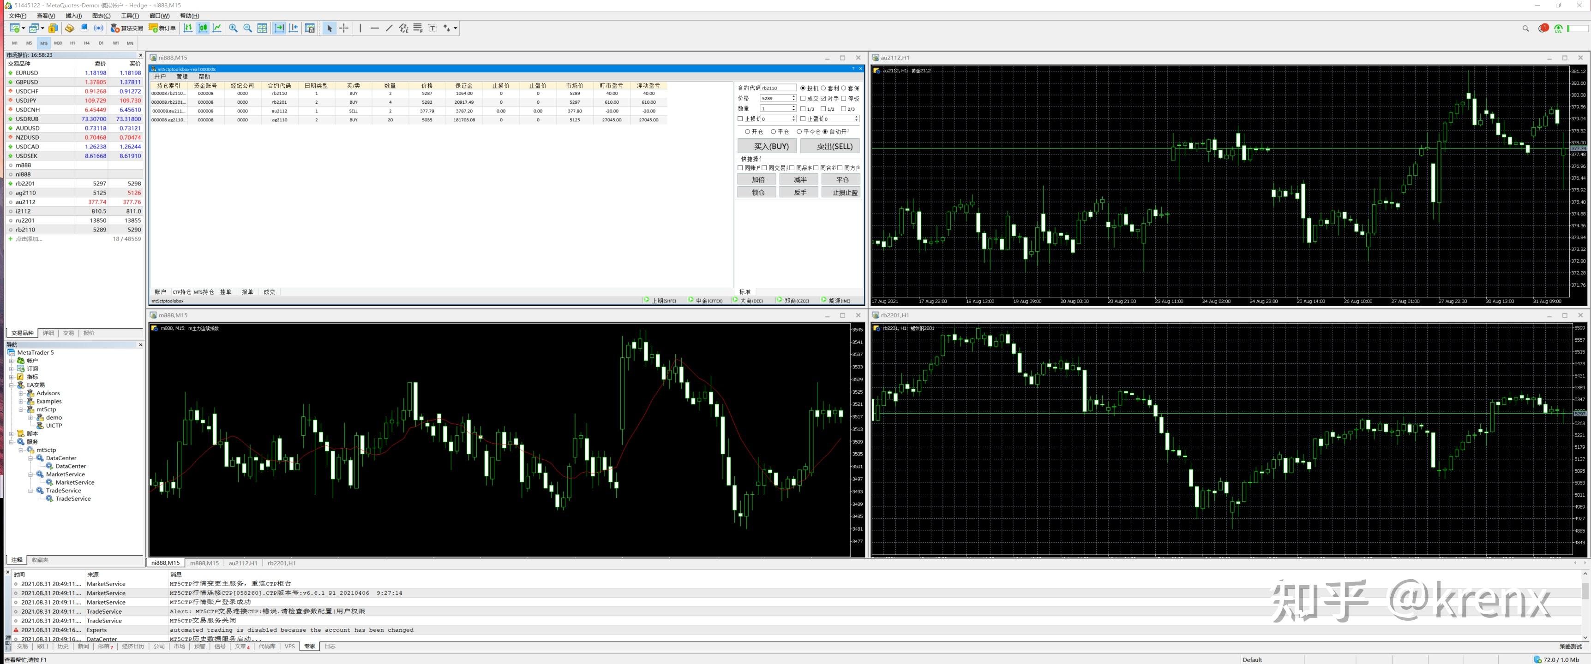The height and width of the screenshot is (664, 1591).
Task: Click the 合约代码 rb2110 input field
Action: [778, 88]
